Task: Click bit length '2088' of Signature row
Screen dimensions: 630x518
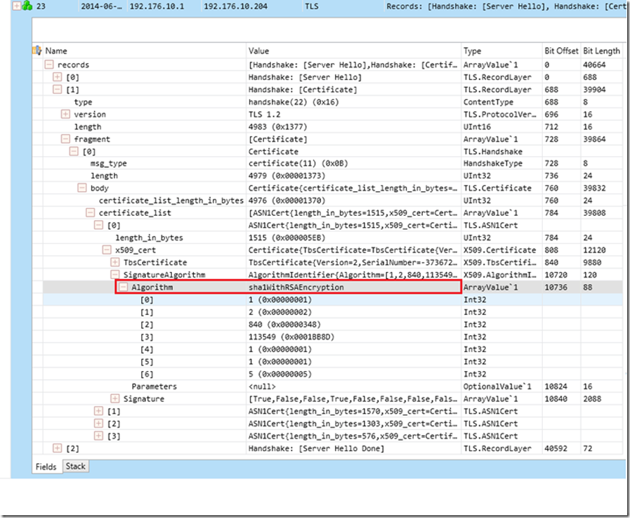Action: coord(592,399)
